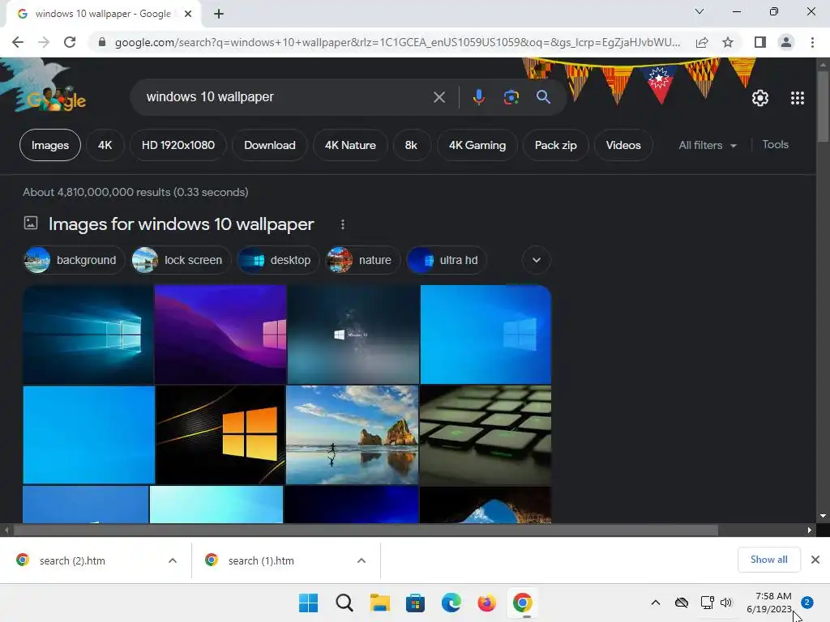The image size is (830, 622).
Task: Open Chrome three-dot menu
Action: 812,42
